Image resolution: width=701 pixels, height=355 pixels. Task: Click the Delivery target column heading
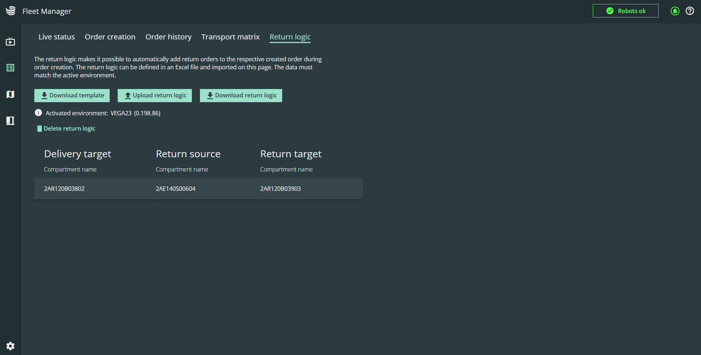tap(77, 154)
